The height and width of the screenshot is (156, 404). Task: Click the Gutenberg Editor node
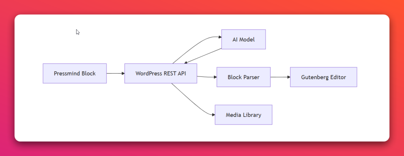click(324, 77)
